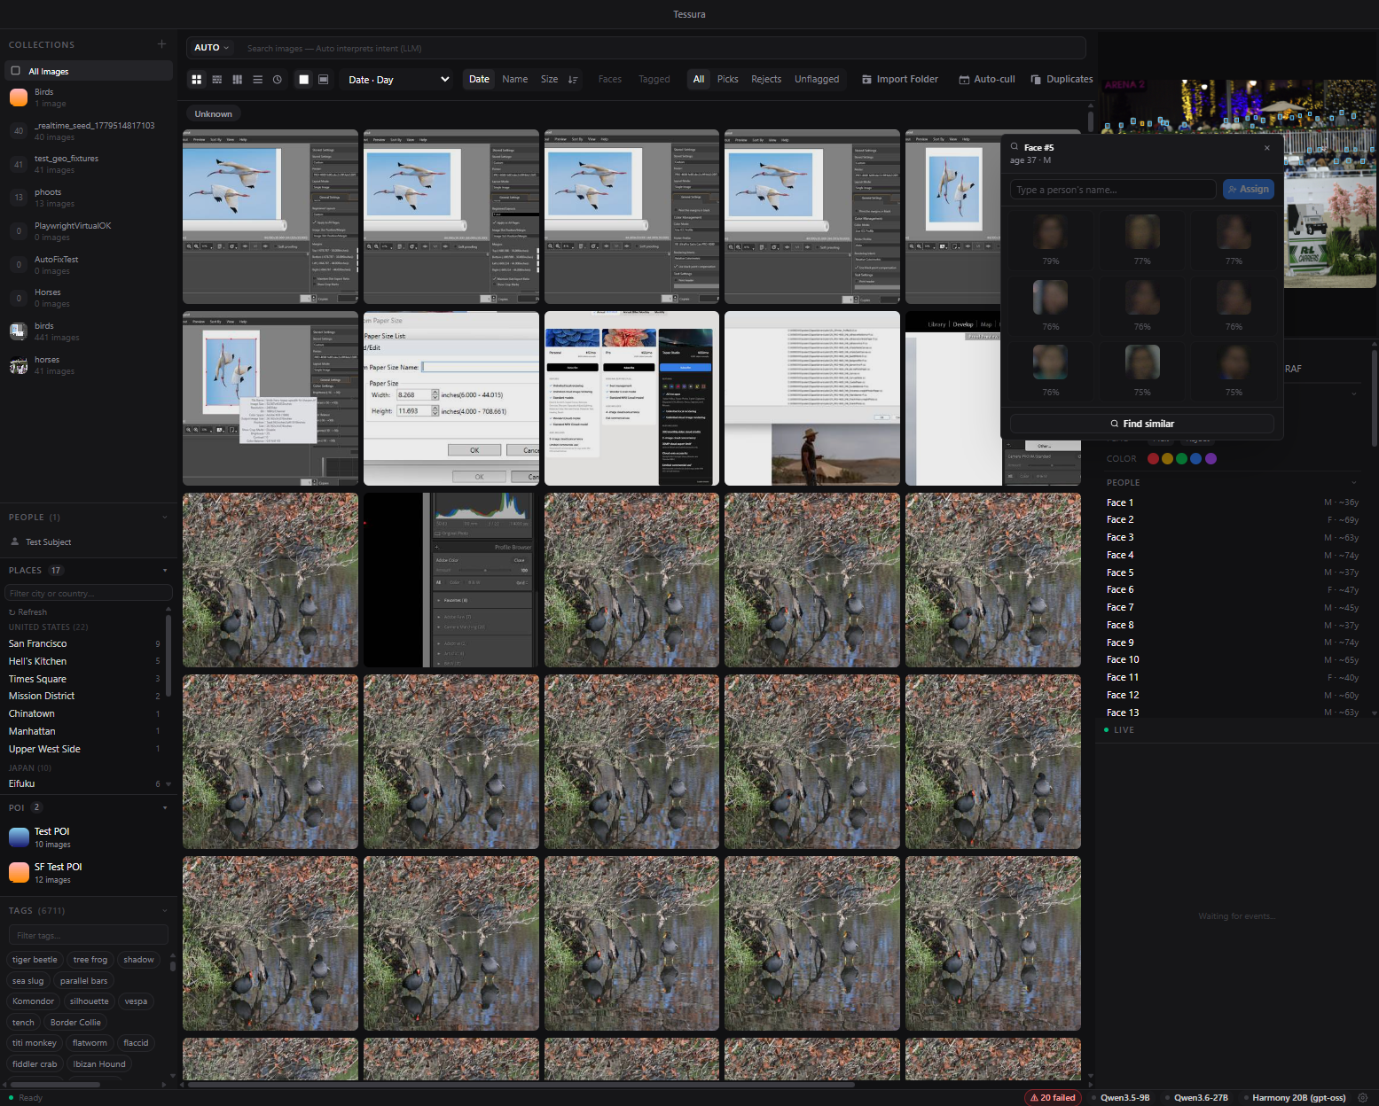Pick the purple color label

coord(1211,459)
